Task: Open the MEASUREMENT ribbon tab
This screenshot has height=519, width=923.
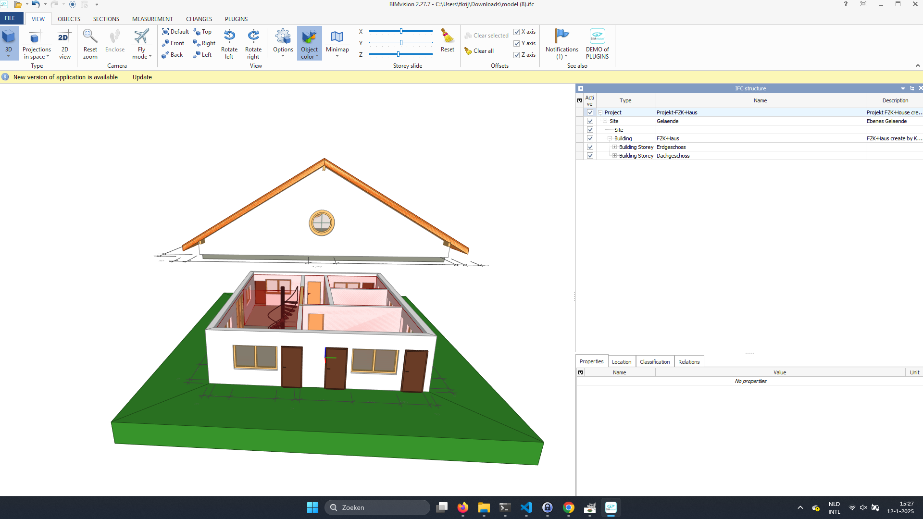Action: 152,19
